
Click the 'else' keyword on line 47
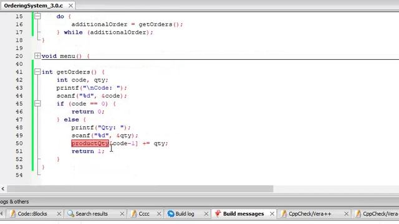pyautogui.click(x=71, y=119)
